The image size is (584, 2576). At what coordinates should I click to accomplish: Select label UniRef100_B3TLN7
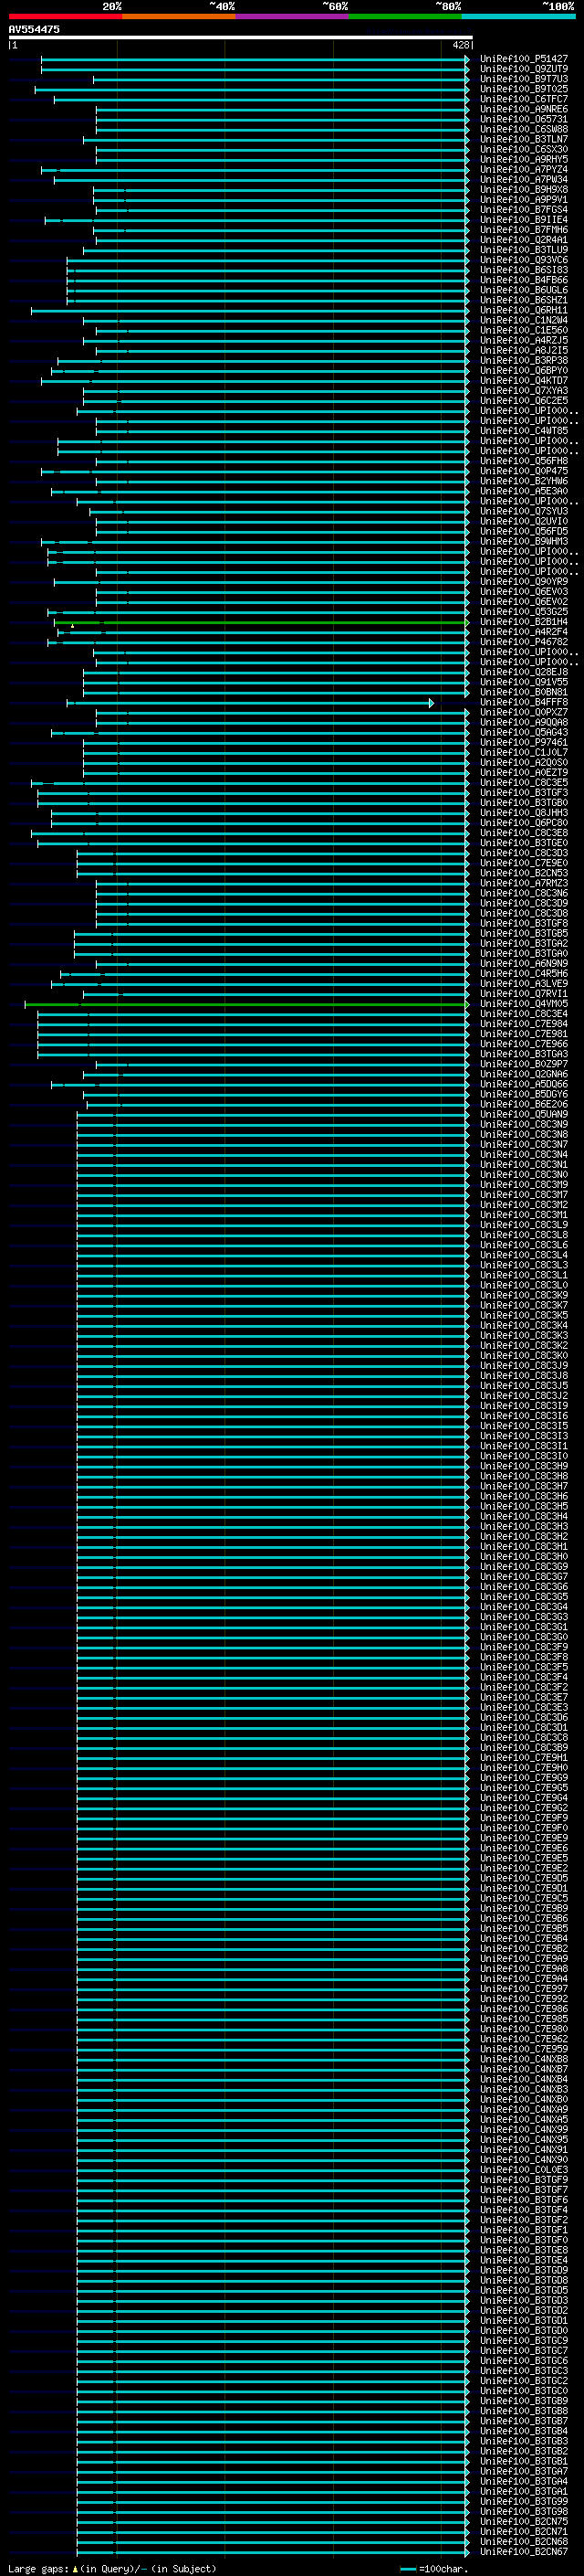pos(523,140)
